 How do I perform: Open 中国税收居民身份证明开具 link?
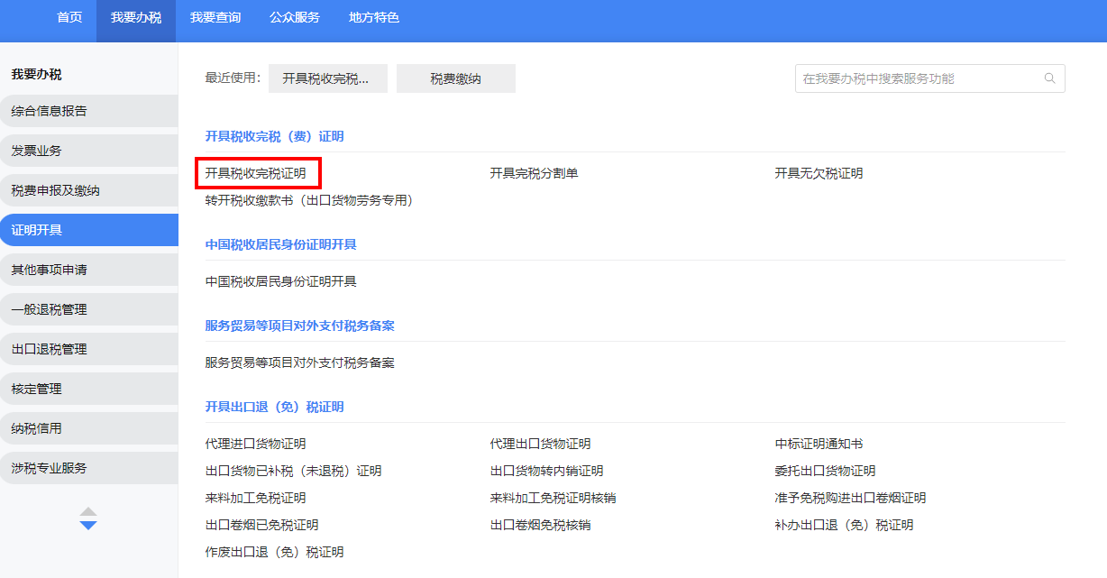[x=281, y=281]
